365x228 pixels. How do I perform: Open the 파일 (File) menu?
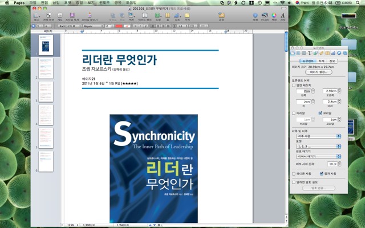[x=33, y=3]
